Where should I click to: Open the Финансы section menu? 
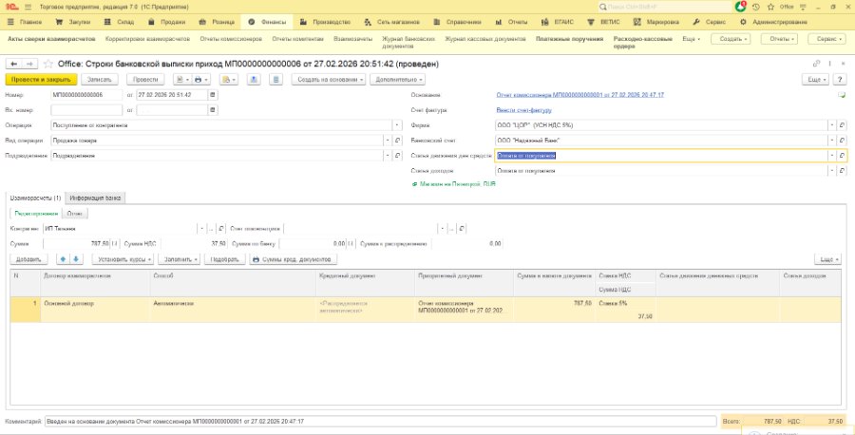point(267,23)
